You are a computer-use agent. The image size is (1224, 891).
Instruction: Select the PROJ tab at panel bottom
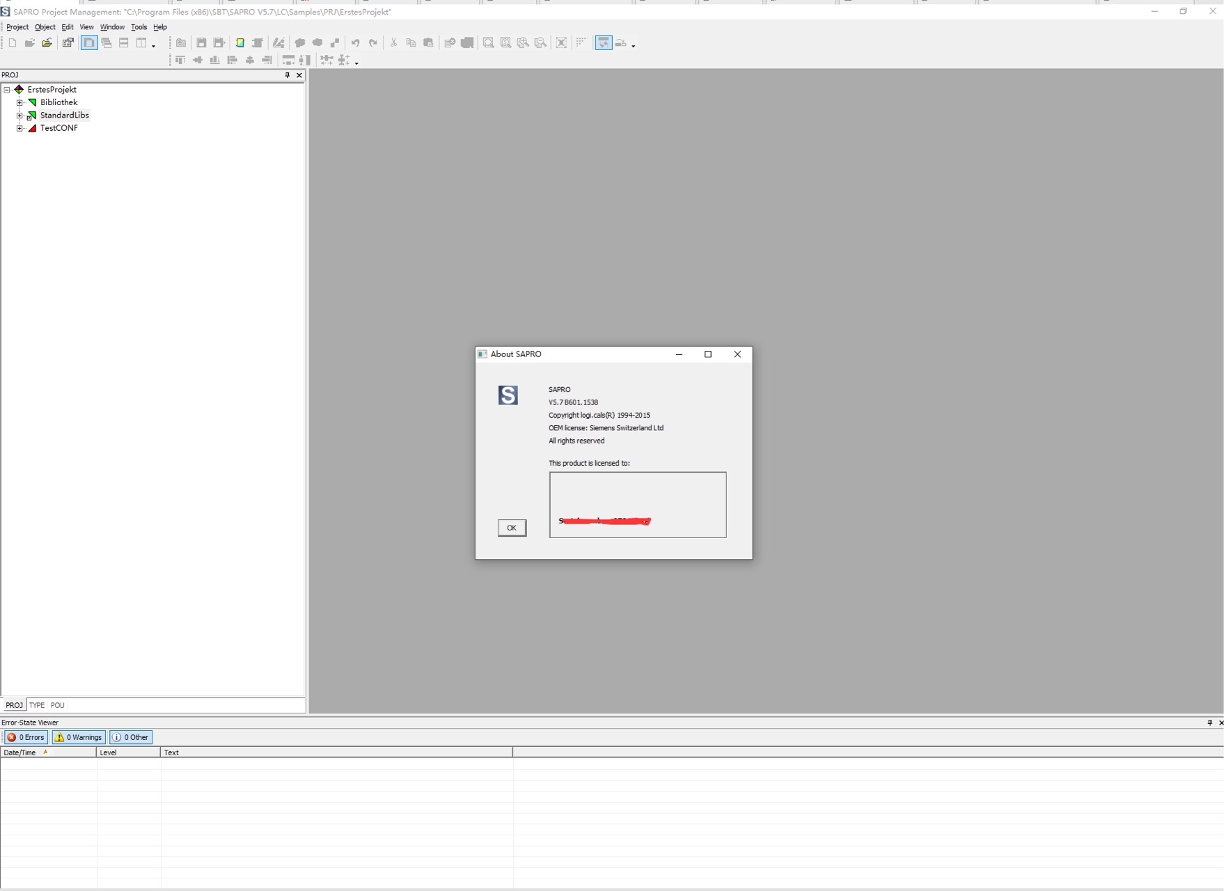click(14, 705)
